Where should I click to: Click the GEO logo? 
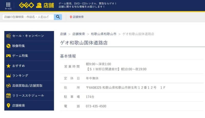[x=27, y=5]
